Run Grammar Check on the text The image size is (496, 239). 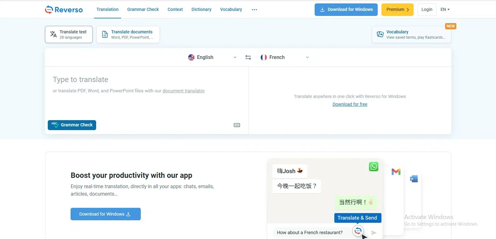click(x=72, y=125)
